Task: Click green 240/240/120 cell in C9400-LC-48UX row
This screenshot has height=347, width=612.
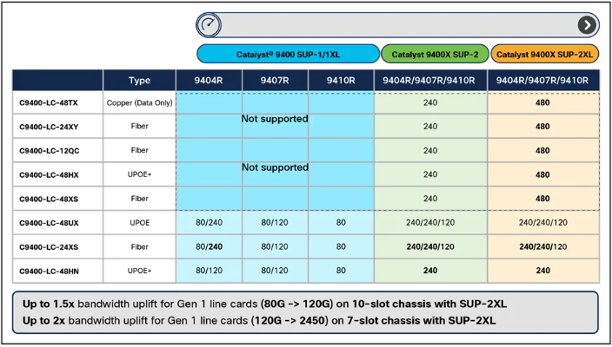Action: [430, 223]
